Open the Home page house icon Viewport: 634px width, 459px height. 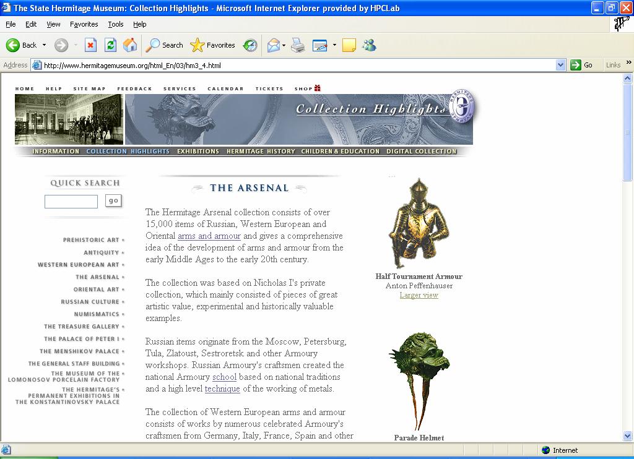130,45
